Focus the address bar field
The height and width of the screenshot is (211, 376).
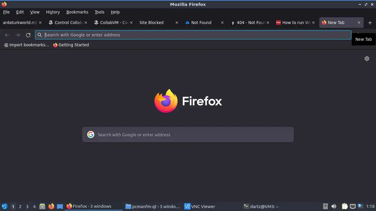coord(193,35)
